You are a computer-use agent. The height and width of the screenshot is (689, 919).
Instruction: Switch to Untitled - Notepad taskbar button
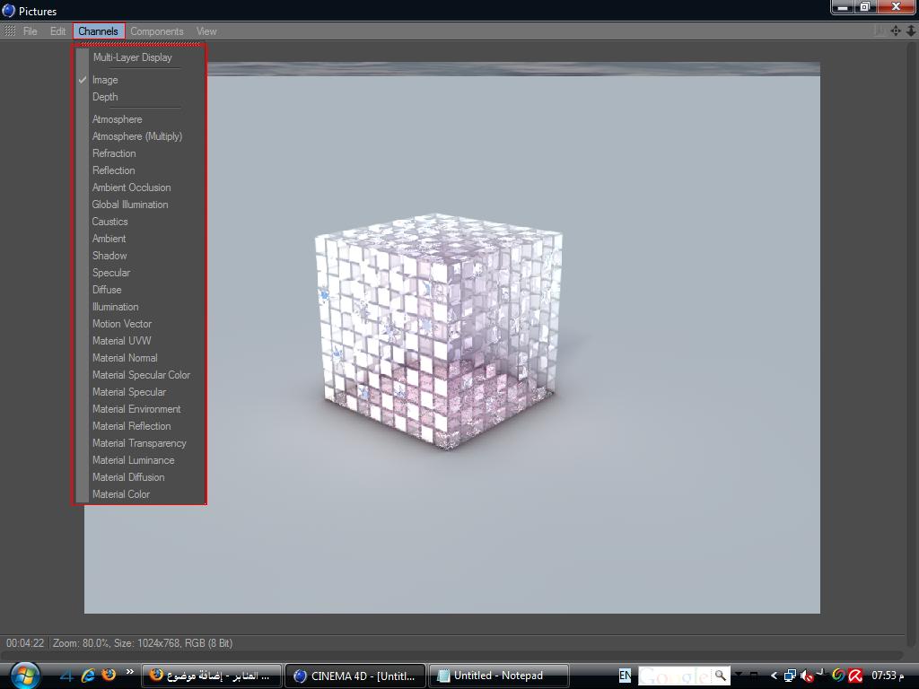pyautogui.click(x=498, y=676)
